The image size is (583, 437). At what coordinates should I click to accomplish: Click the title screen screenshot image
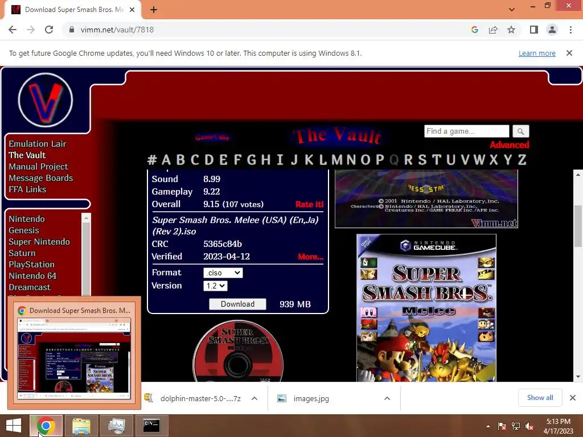(x=426, y=199)
